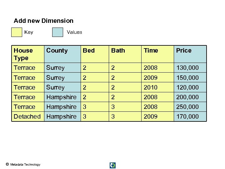The image size is (225, 169).
Task: Select Bath value '2' in the 130,000 row
Action: pos(125,68)
